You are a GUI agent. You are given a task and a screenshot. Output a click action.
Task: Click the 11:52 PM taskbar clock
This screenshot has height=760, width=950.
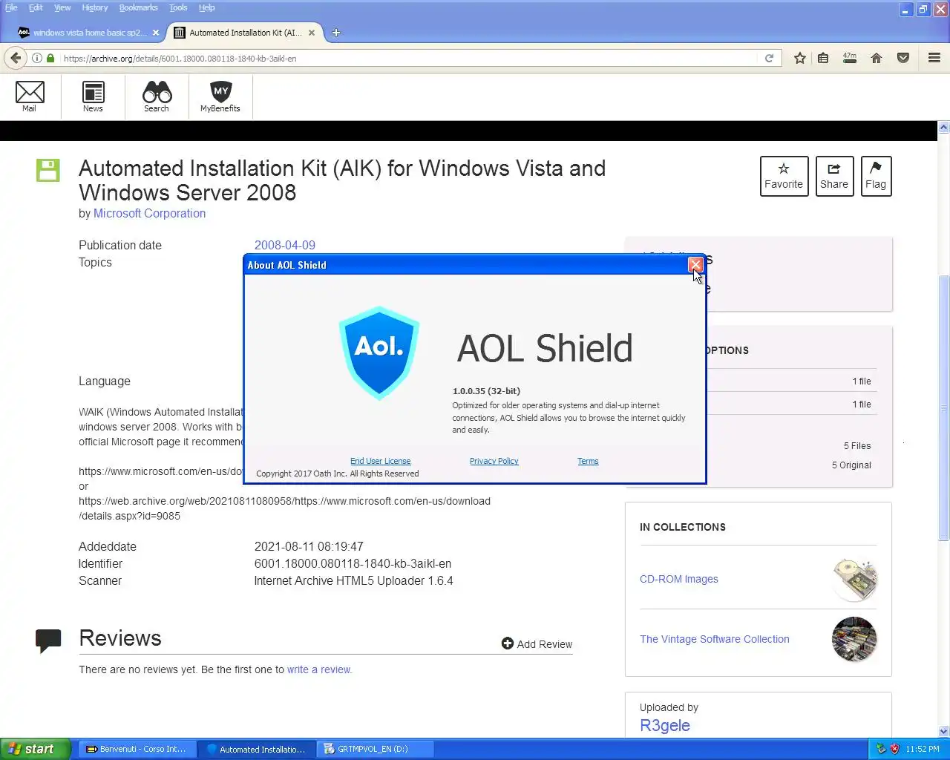923,749
